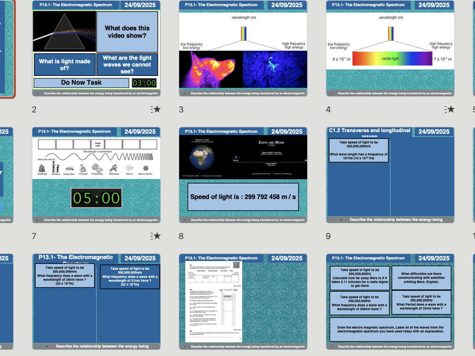Click the 'Draw the electro magnetic spectrum' task box

coord(390,329)
